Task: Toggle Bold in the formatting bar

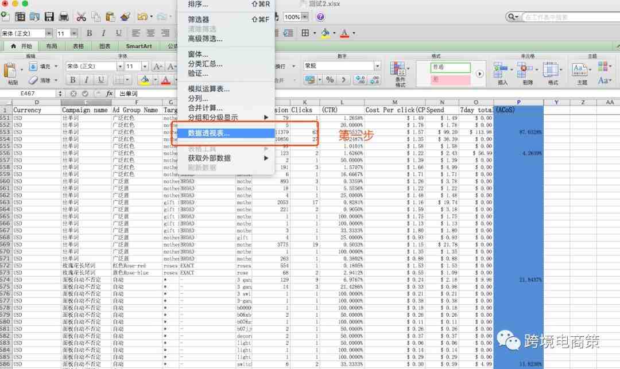Action: pyautogui.click(x=90, y=33)
